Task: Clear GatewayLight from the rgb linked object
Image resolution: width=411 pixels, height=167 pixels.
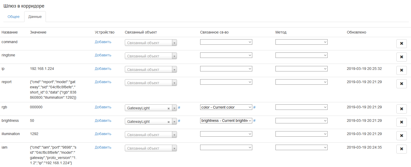Action: pos(169,108)
